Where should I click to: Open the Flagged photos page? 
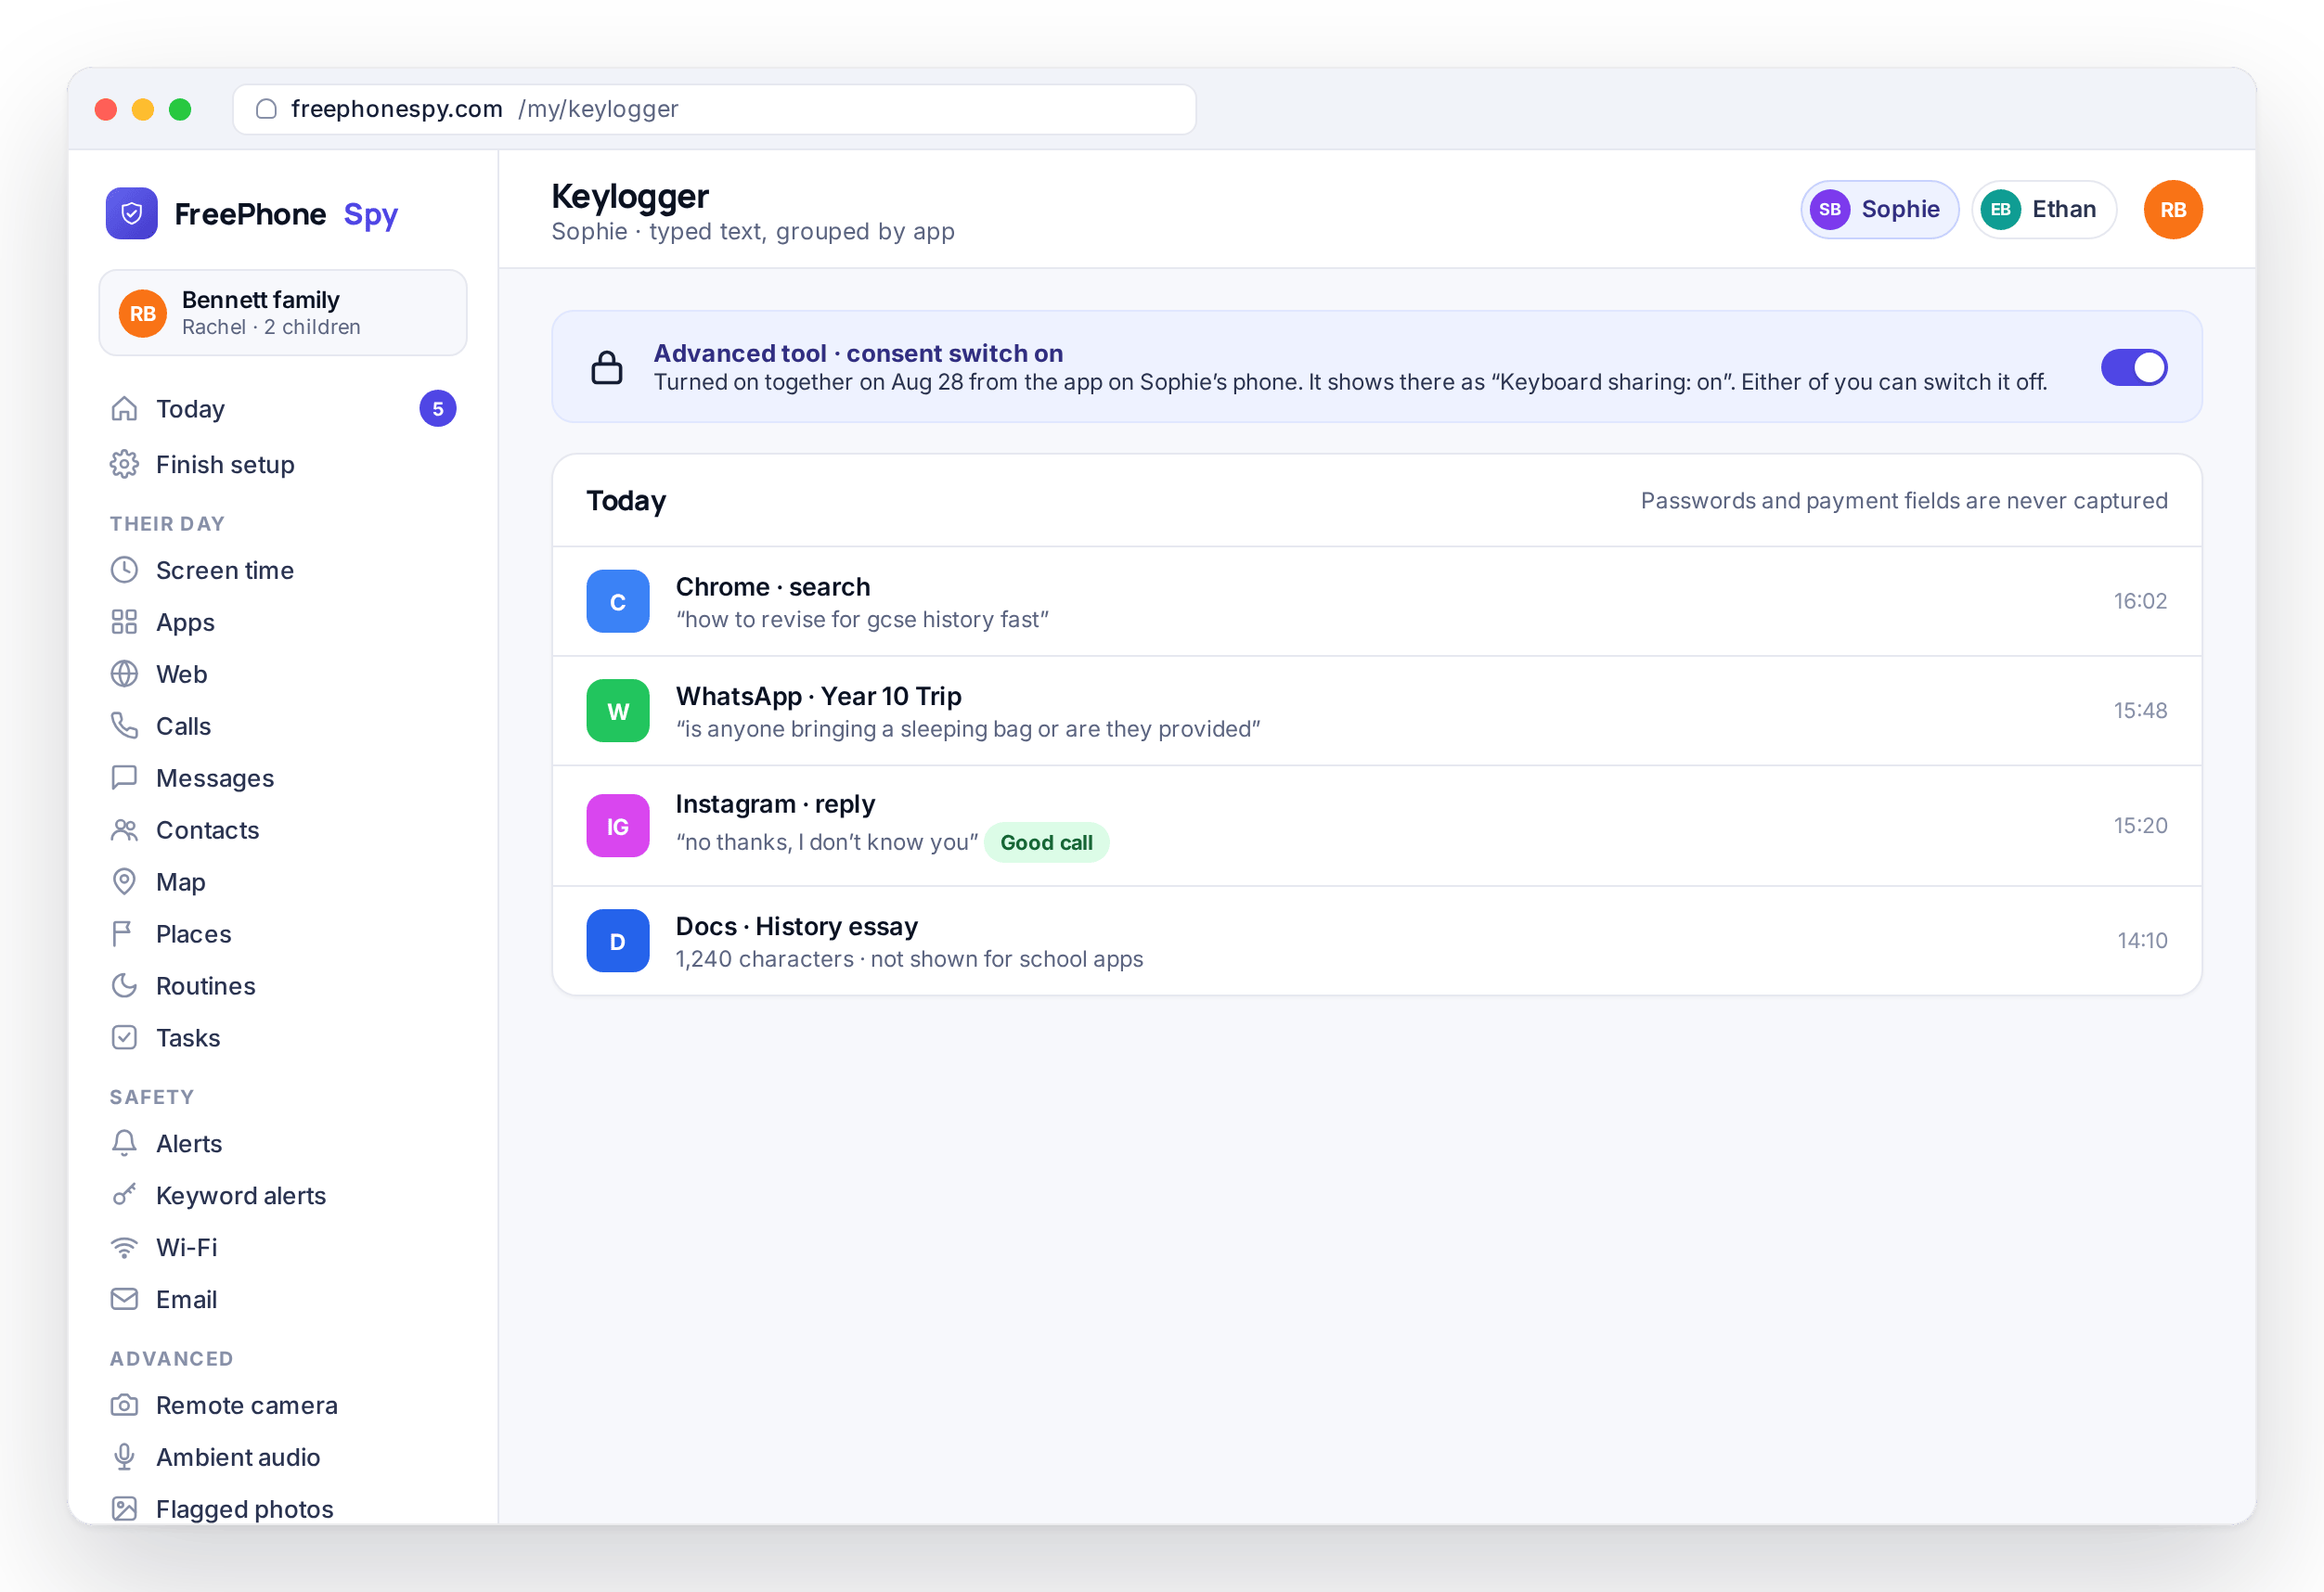tap(283, 1510)
